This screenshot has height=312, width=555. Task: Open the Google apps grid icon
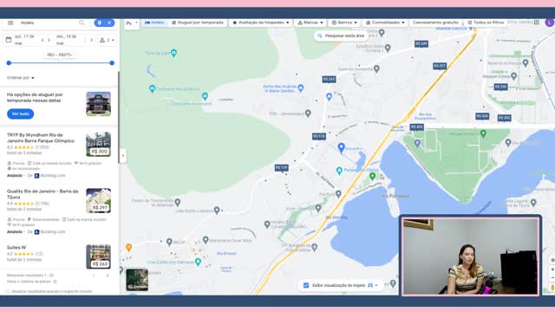pos(537,23)
